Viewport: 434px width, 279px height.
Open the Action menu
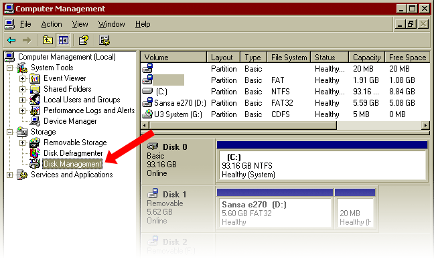(52, 24)
